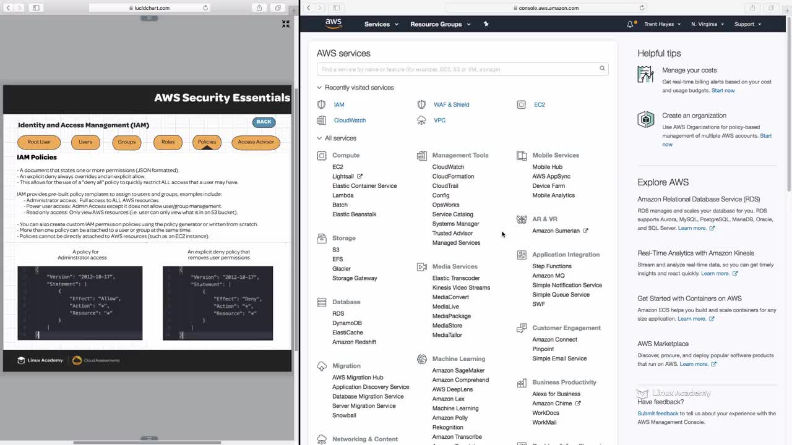Open the N. Virginia region selector

coord(707,24)
